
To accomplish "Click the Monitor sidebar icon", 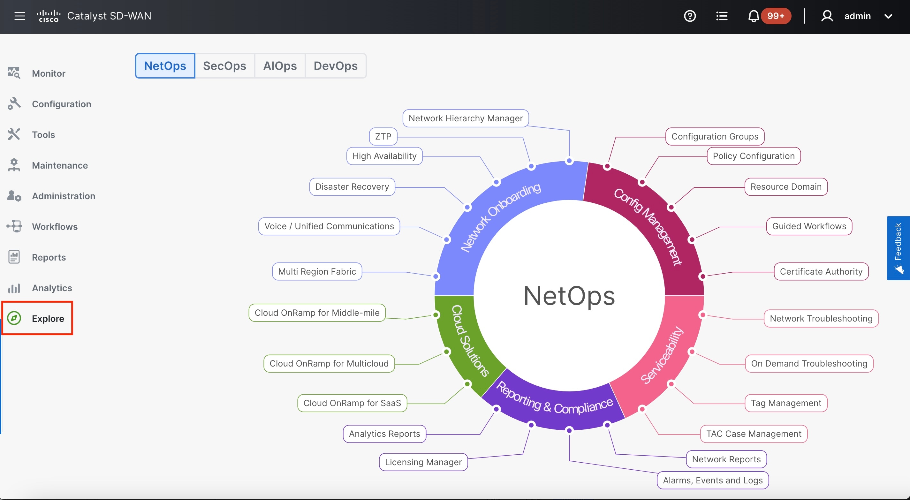I will (x=14, y=73).
